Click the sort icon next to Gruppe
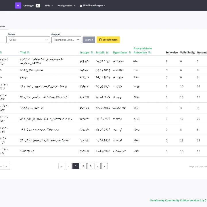This screenshot has width=207, height=207. [92, 53]
